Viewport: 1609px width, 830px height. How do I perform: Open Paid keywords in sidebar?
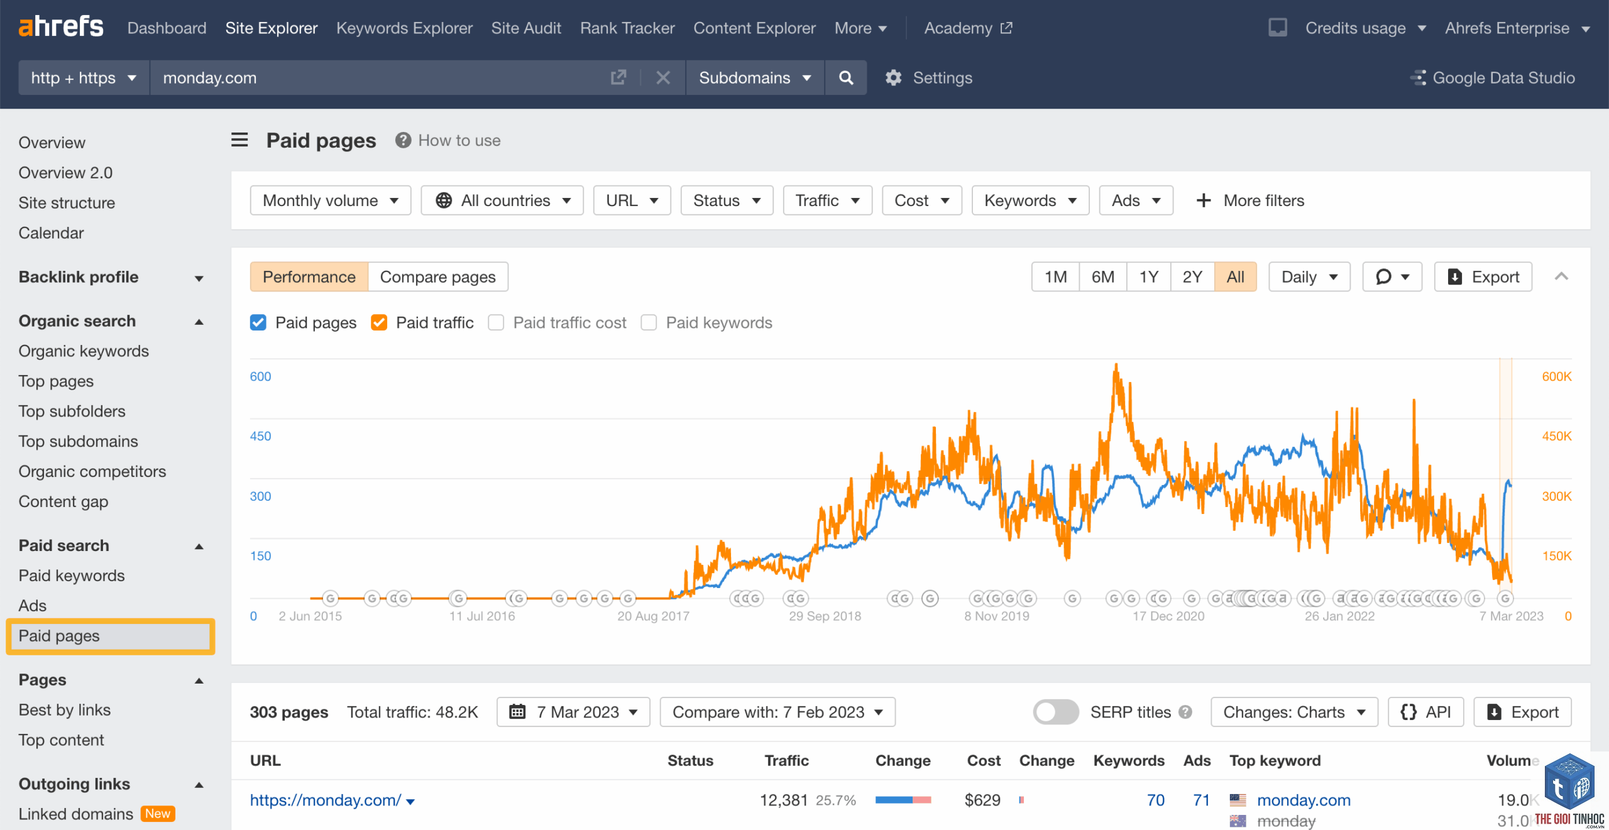[x=72, y=576]
